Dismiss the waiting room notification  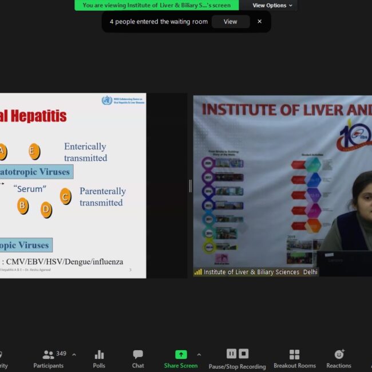tap(259, 22)
